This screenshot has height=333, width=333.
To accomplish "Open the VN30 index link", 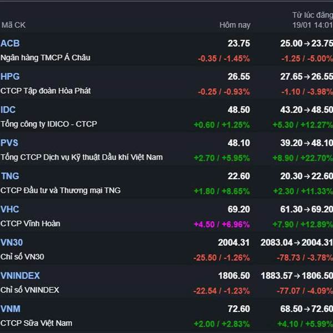I will coord(12,243).
